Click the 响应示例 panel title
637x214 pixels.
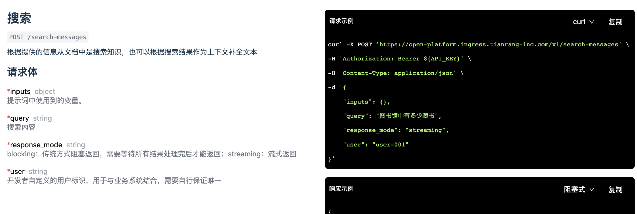pyautogui.click(x=341, y=189)
